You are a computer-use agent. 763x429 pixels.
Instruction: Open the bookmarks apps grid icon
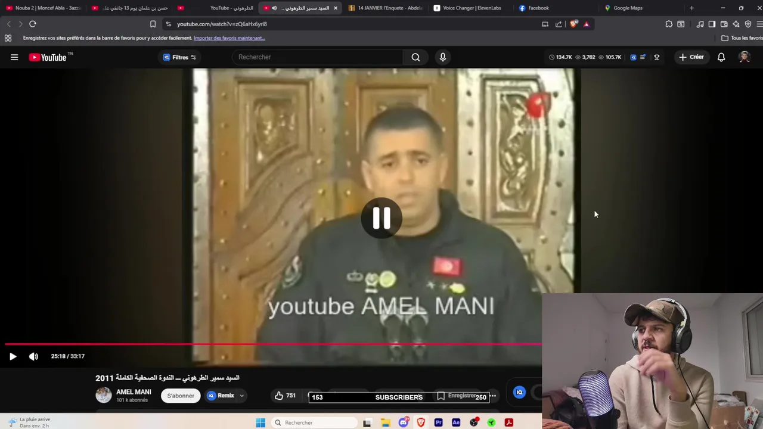8,38
